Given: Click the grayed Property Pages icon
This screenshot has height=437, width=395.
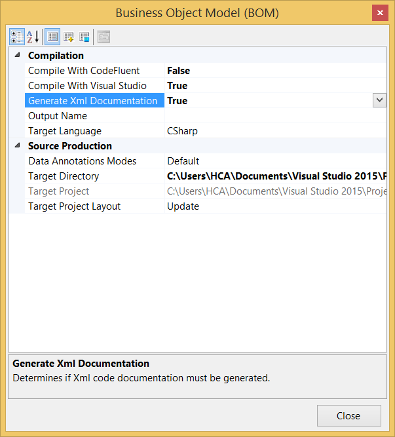Looking at the screenshot, I should point(103,37).
